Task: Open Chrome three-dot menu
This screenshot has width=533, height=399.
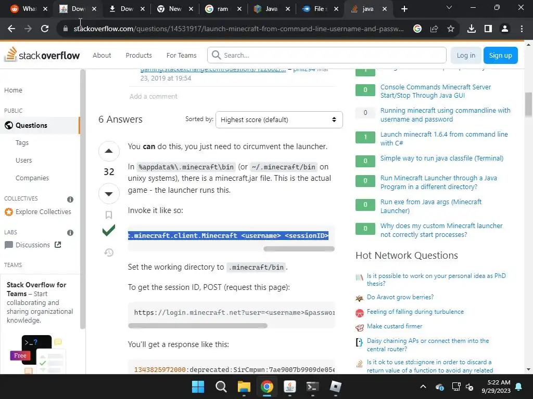Action: click(522, 29)
